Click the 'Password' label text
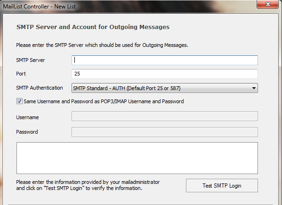This screenshot has width=282, height=205. coord(27,132)
